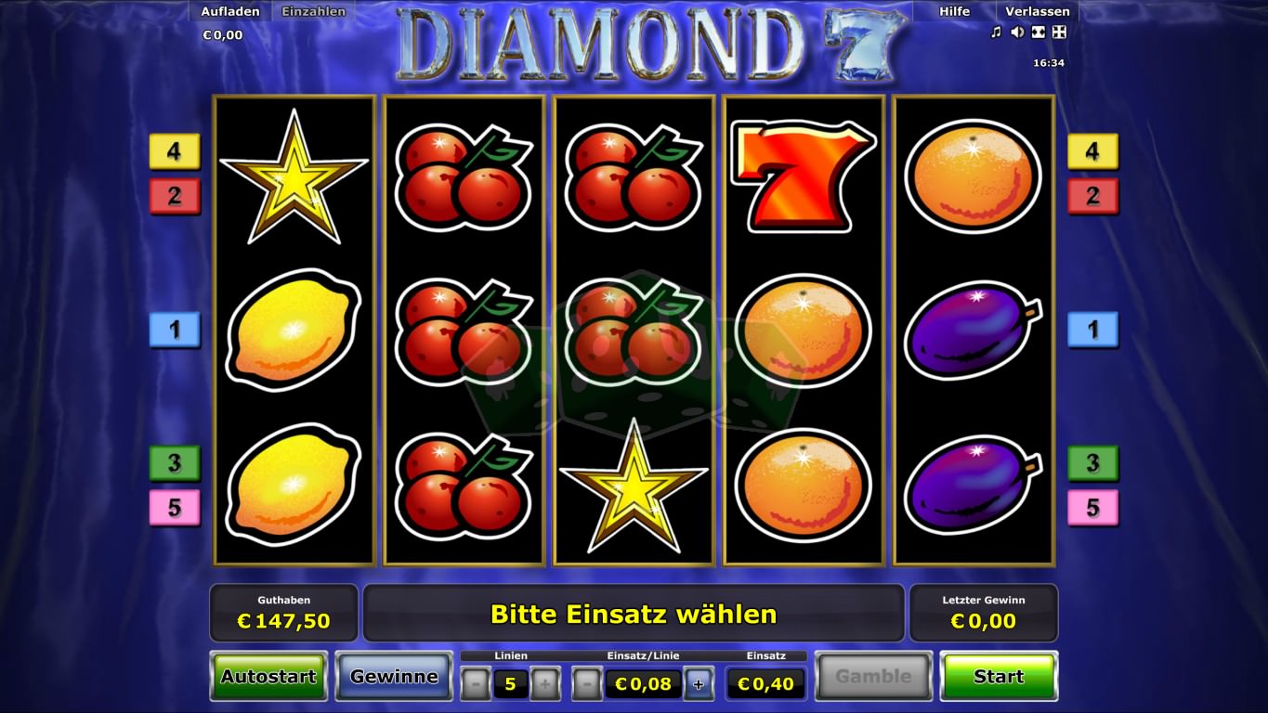Click the horizontal stretch screen icon
The image size is (1268, 713).
pos(1039,32)
